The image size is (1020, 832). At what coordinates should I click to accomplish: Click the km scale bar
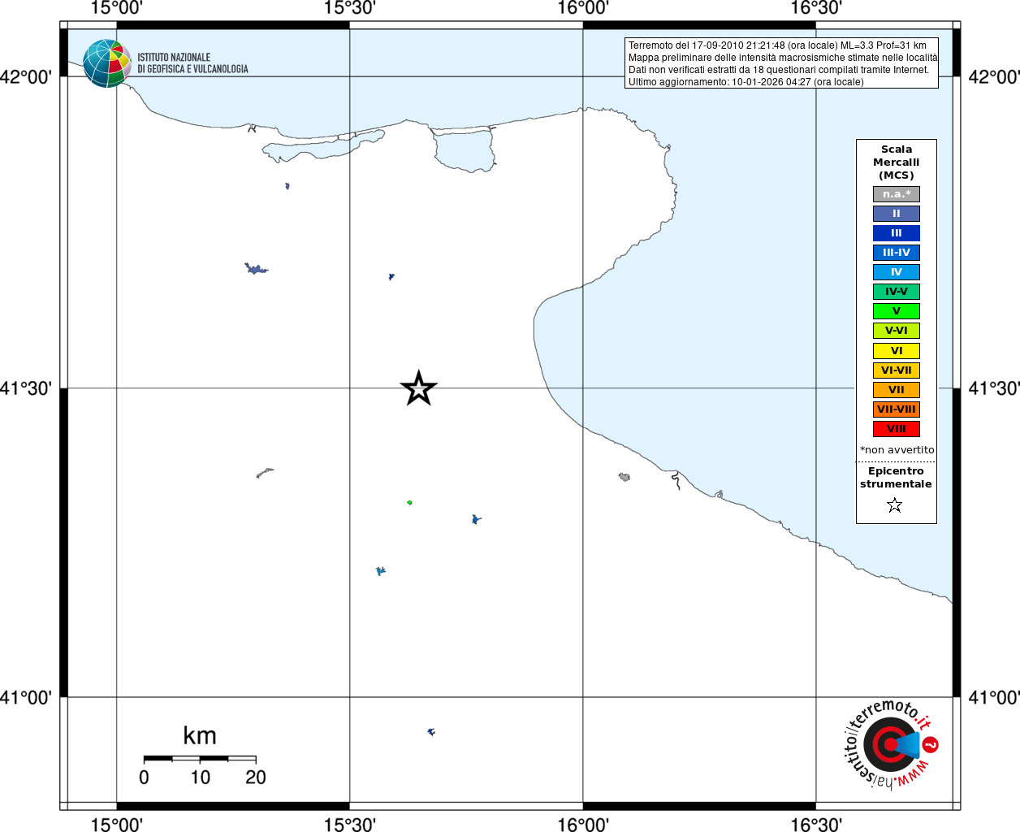200,759
